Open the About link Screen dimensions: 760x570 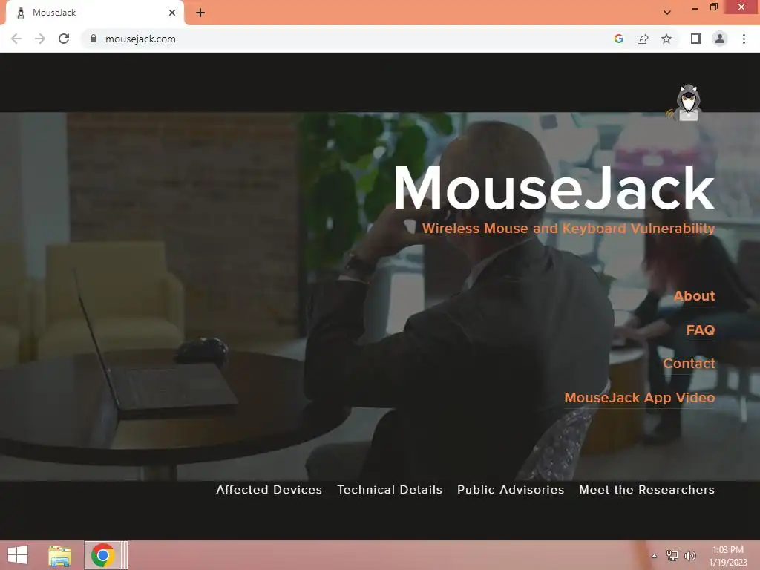(x=694, y=295)
